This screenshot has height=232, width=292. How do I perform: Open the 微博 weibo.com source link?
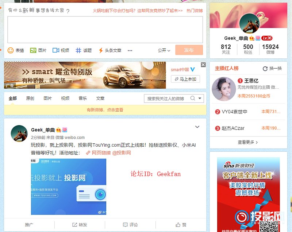70,138
